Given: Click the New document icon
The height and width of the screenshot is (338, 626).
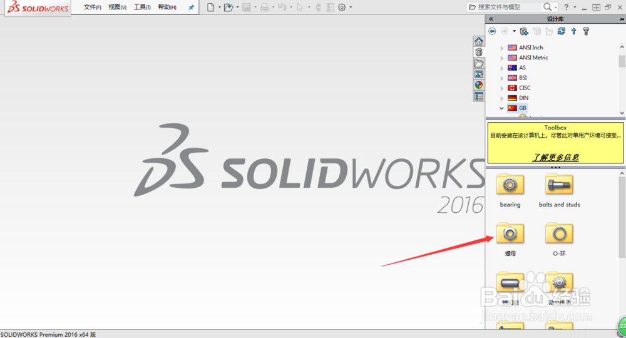Looking at the screenshot, I should (210, 7).
